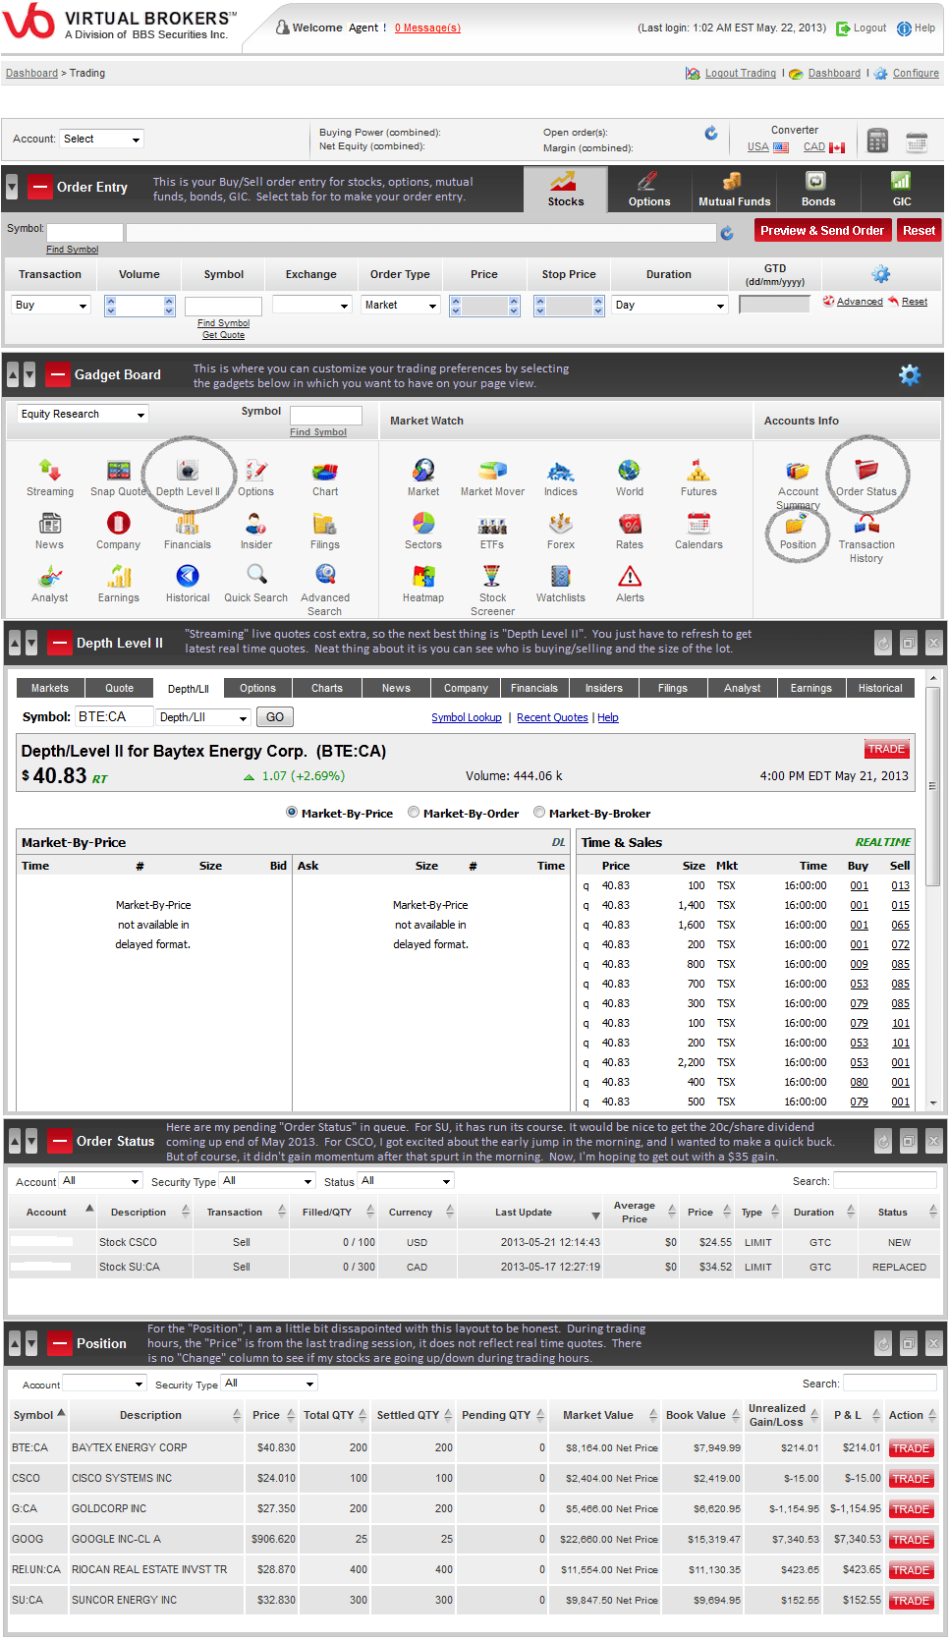Image resolution: width=949 pixels, height=1640 pixels.
Task: Open the Chart gadget icon
Action: click(325, 471)
